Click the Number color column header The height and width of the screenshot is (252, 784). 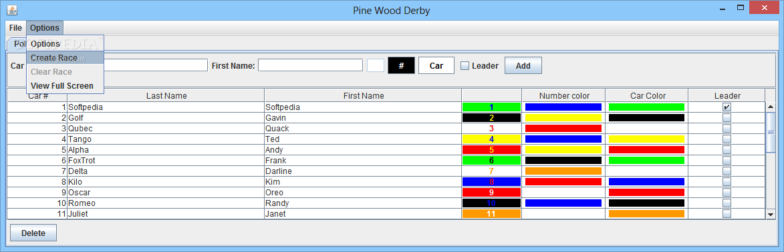[x=563, y=95]
